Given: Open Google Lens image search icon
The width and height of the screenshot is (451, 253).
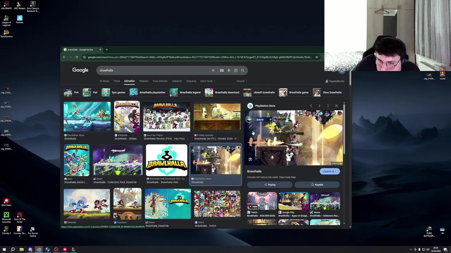Looking at the screenshot, I should pos(236,70).
